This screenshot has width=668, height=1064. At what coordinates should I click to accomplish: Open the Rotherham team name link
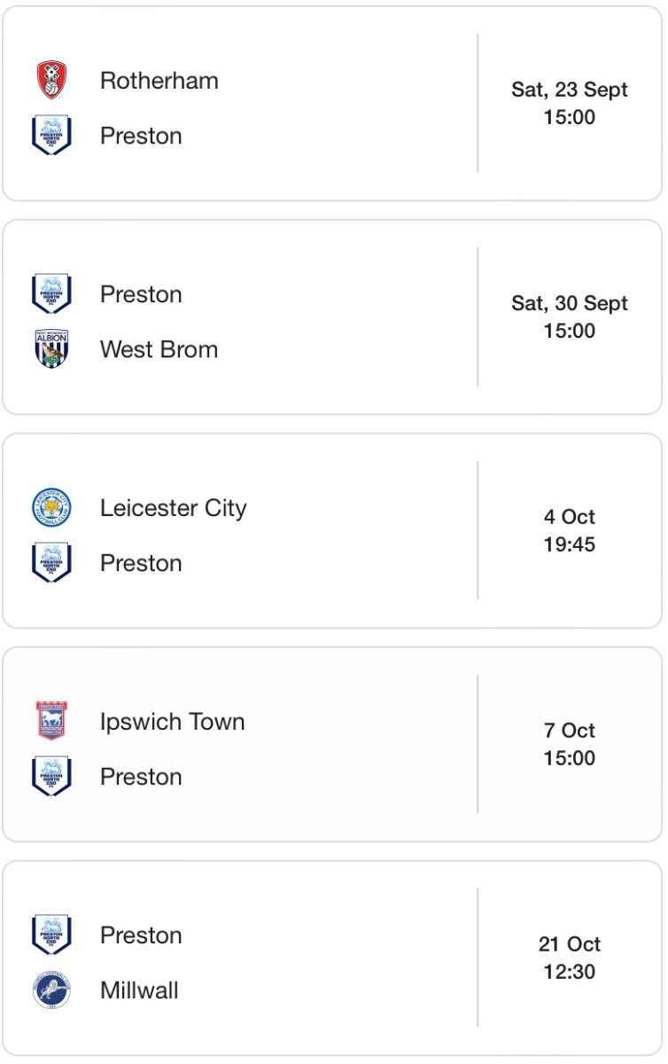point(159,81)
